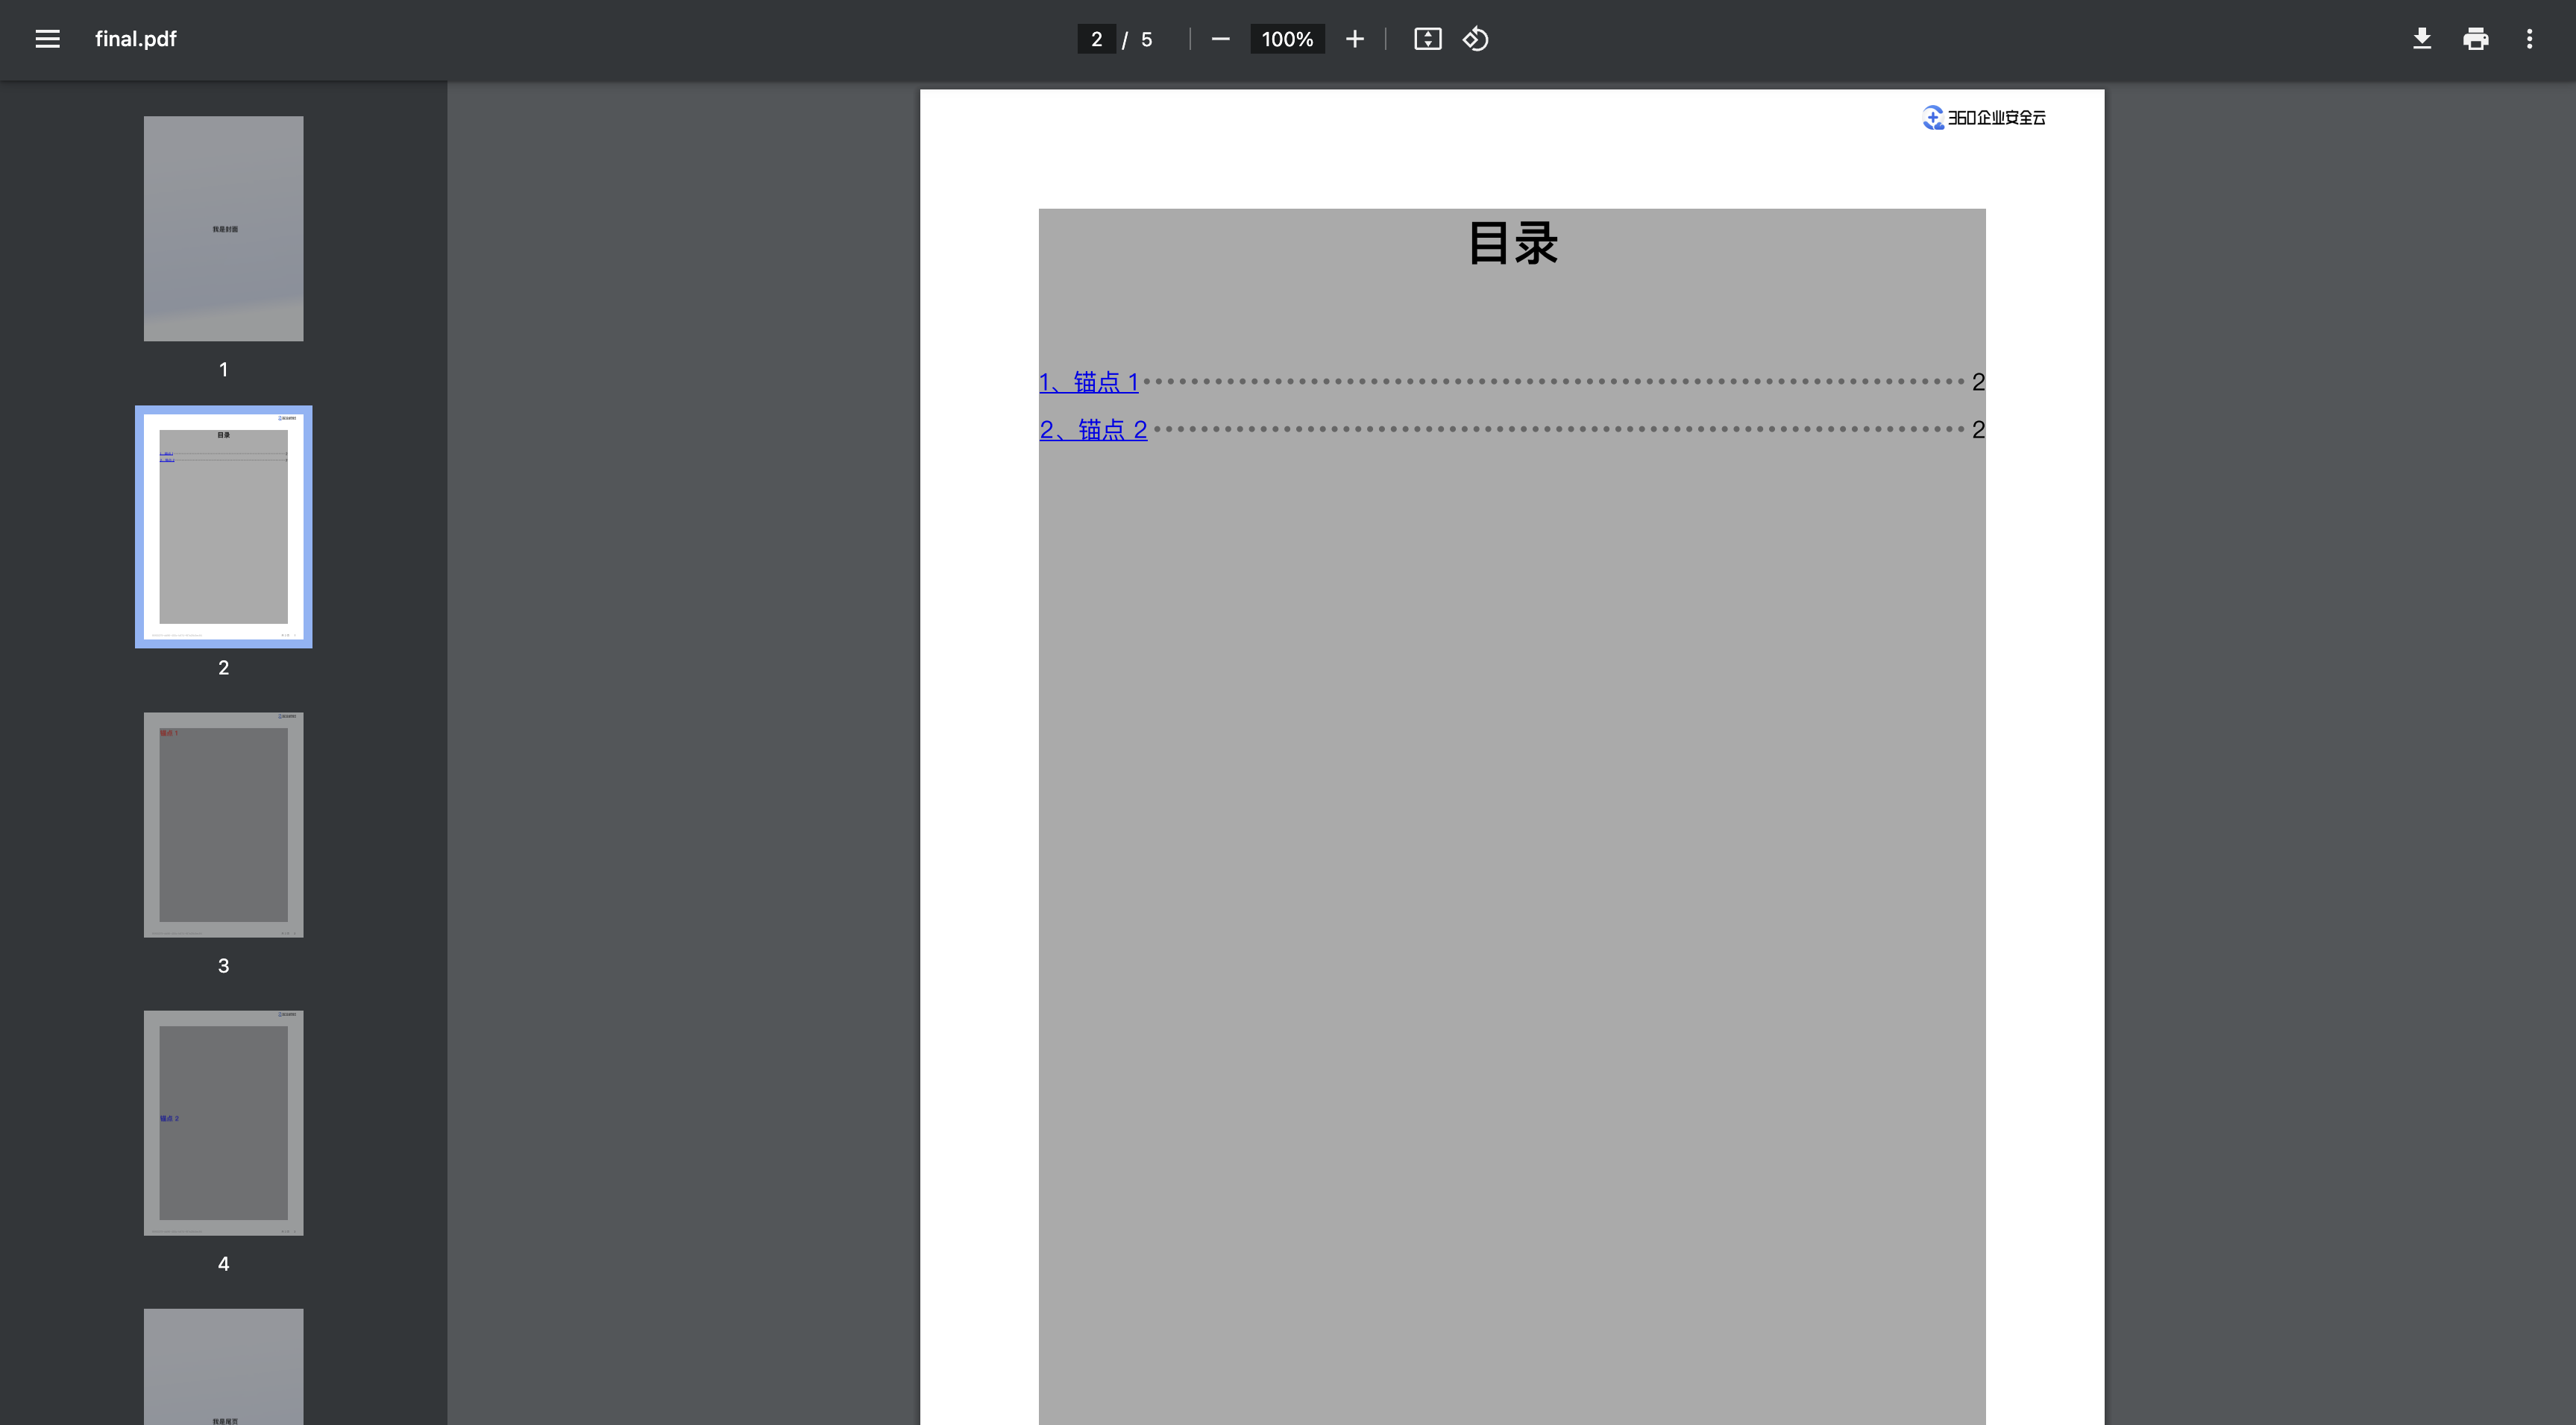Open page 1 thumbnail
The image size is (2576, 1425).
(223, 229)
